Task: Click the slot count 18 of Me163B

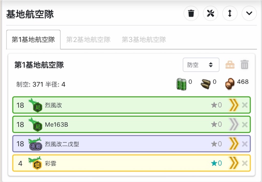Action: pyautogui.click(x=20, y=124)
